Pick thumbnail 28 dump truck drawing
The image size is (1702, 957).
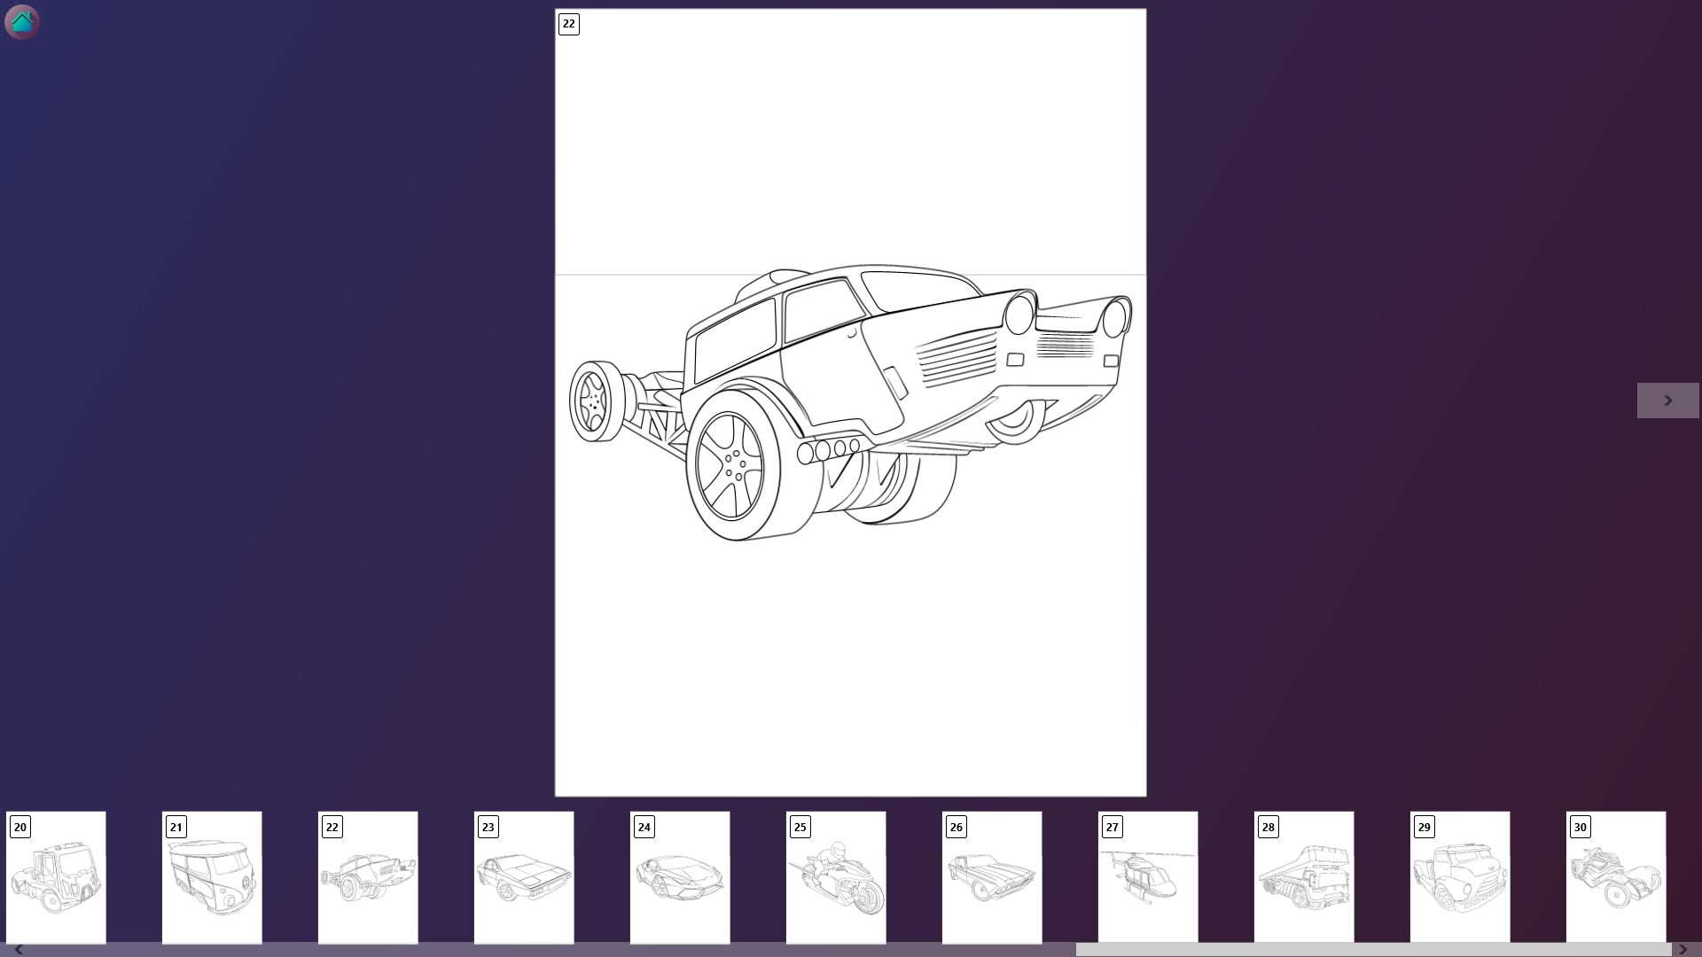pyautogui.click(x=1304, y=877)
